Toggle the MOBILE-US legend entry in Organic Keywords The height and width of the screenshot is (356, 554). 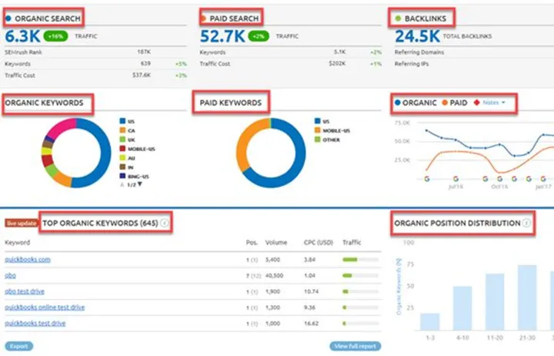click(138, 149)
